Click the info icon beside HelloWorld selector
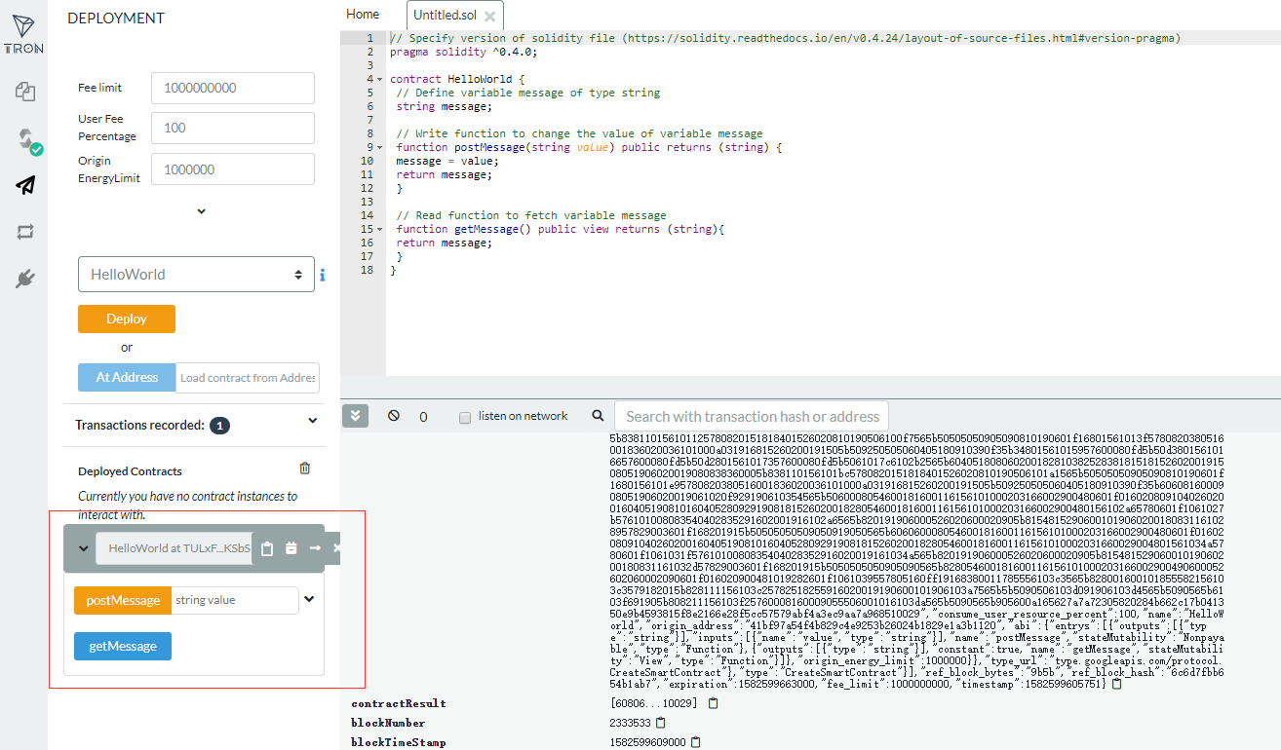1281x750 pixels. coord(323,276)
